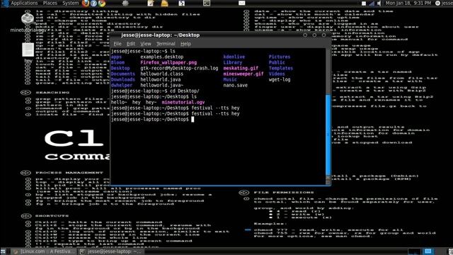Switch to jesse@jesse-laptop terminal taskbar button
The width and height of the screenshot is (453, 255).
[x=111, y=251]
